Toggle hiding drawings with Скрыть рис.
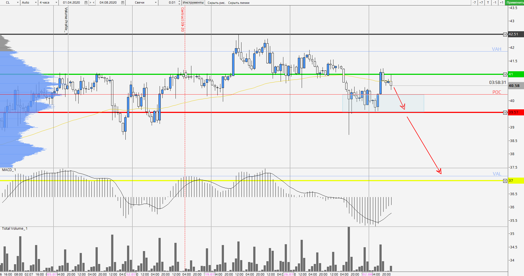Viewport: 524px width, 276px height. 216,3
